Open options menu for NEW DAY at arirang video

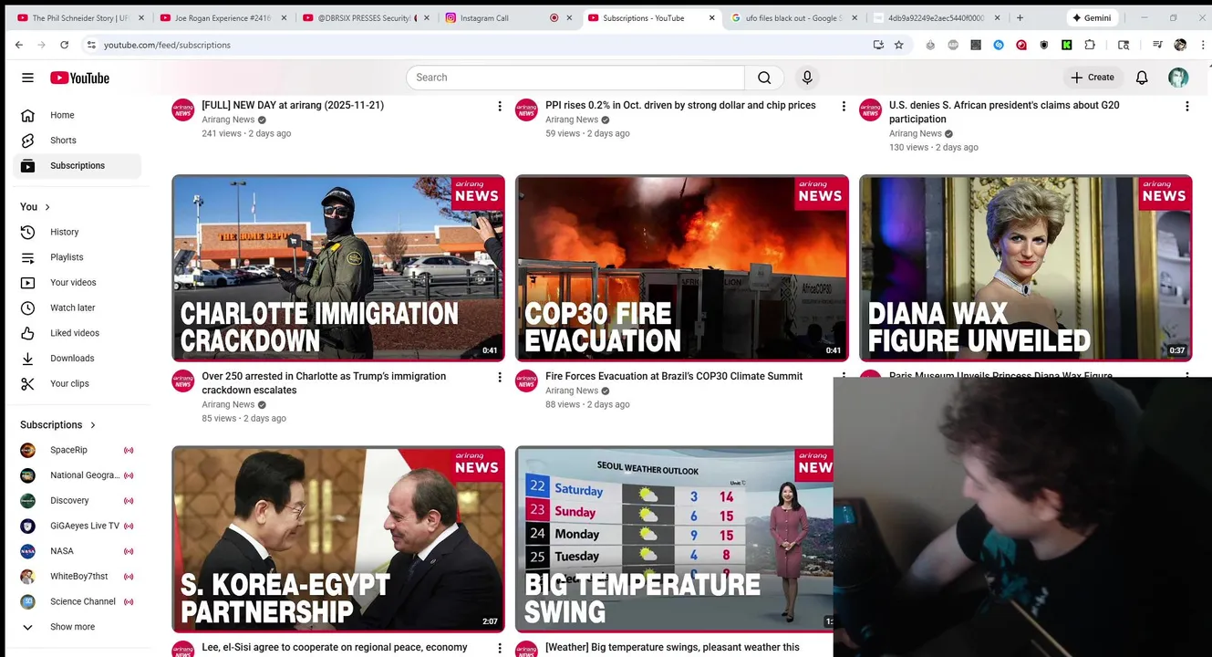tap(499, 107)
